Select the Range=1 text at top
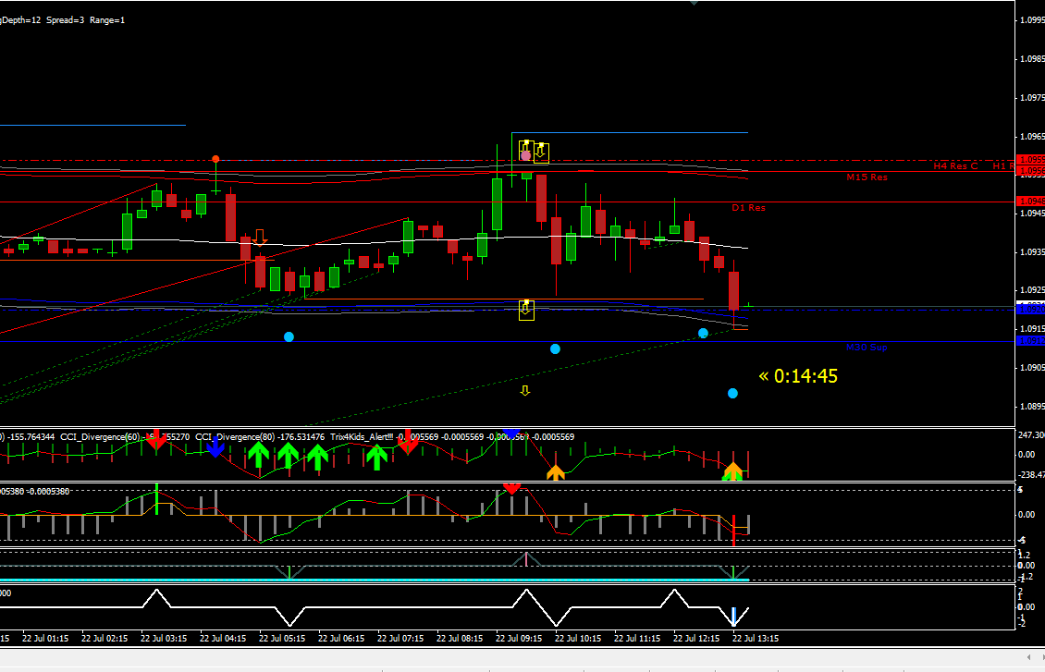The height and width of the screenshot is (672, 1045). point(107,20)
